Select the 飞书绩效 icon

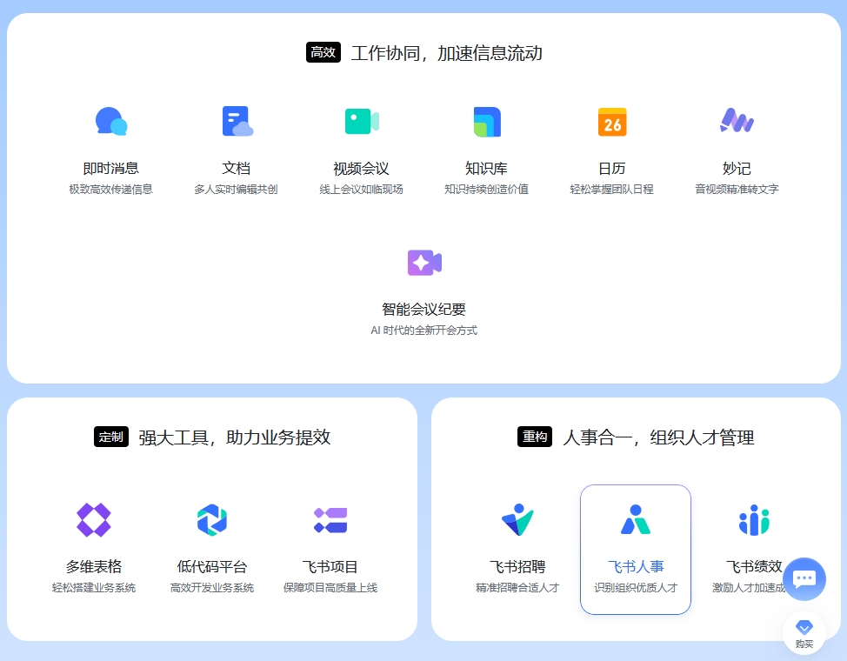pos(754,519)
